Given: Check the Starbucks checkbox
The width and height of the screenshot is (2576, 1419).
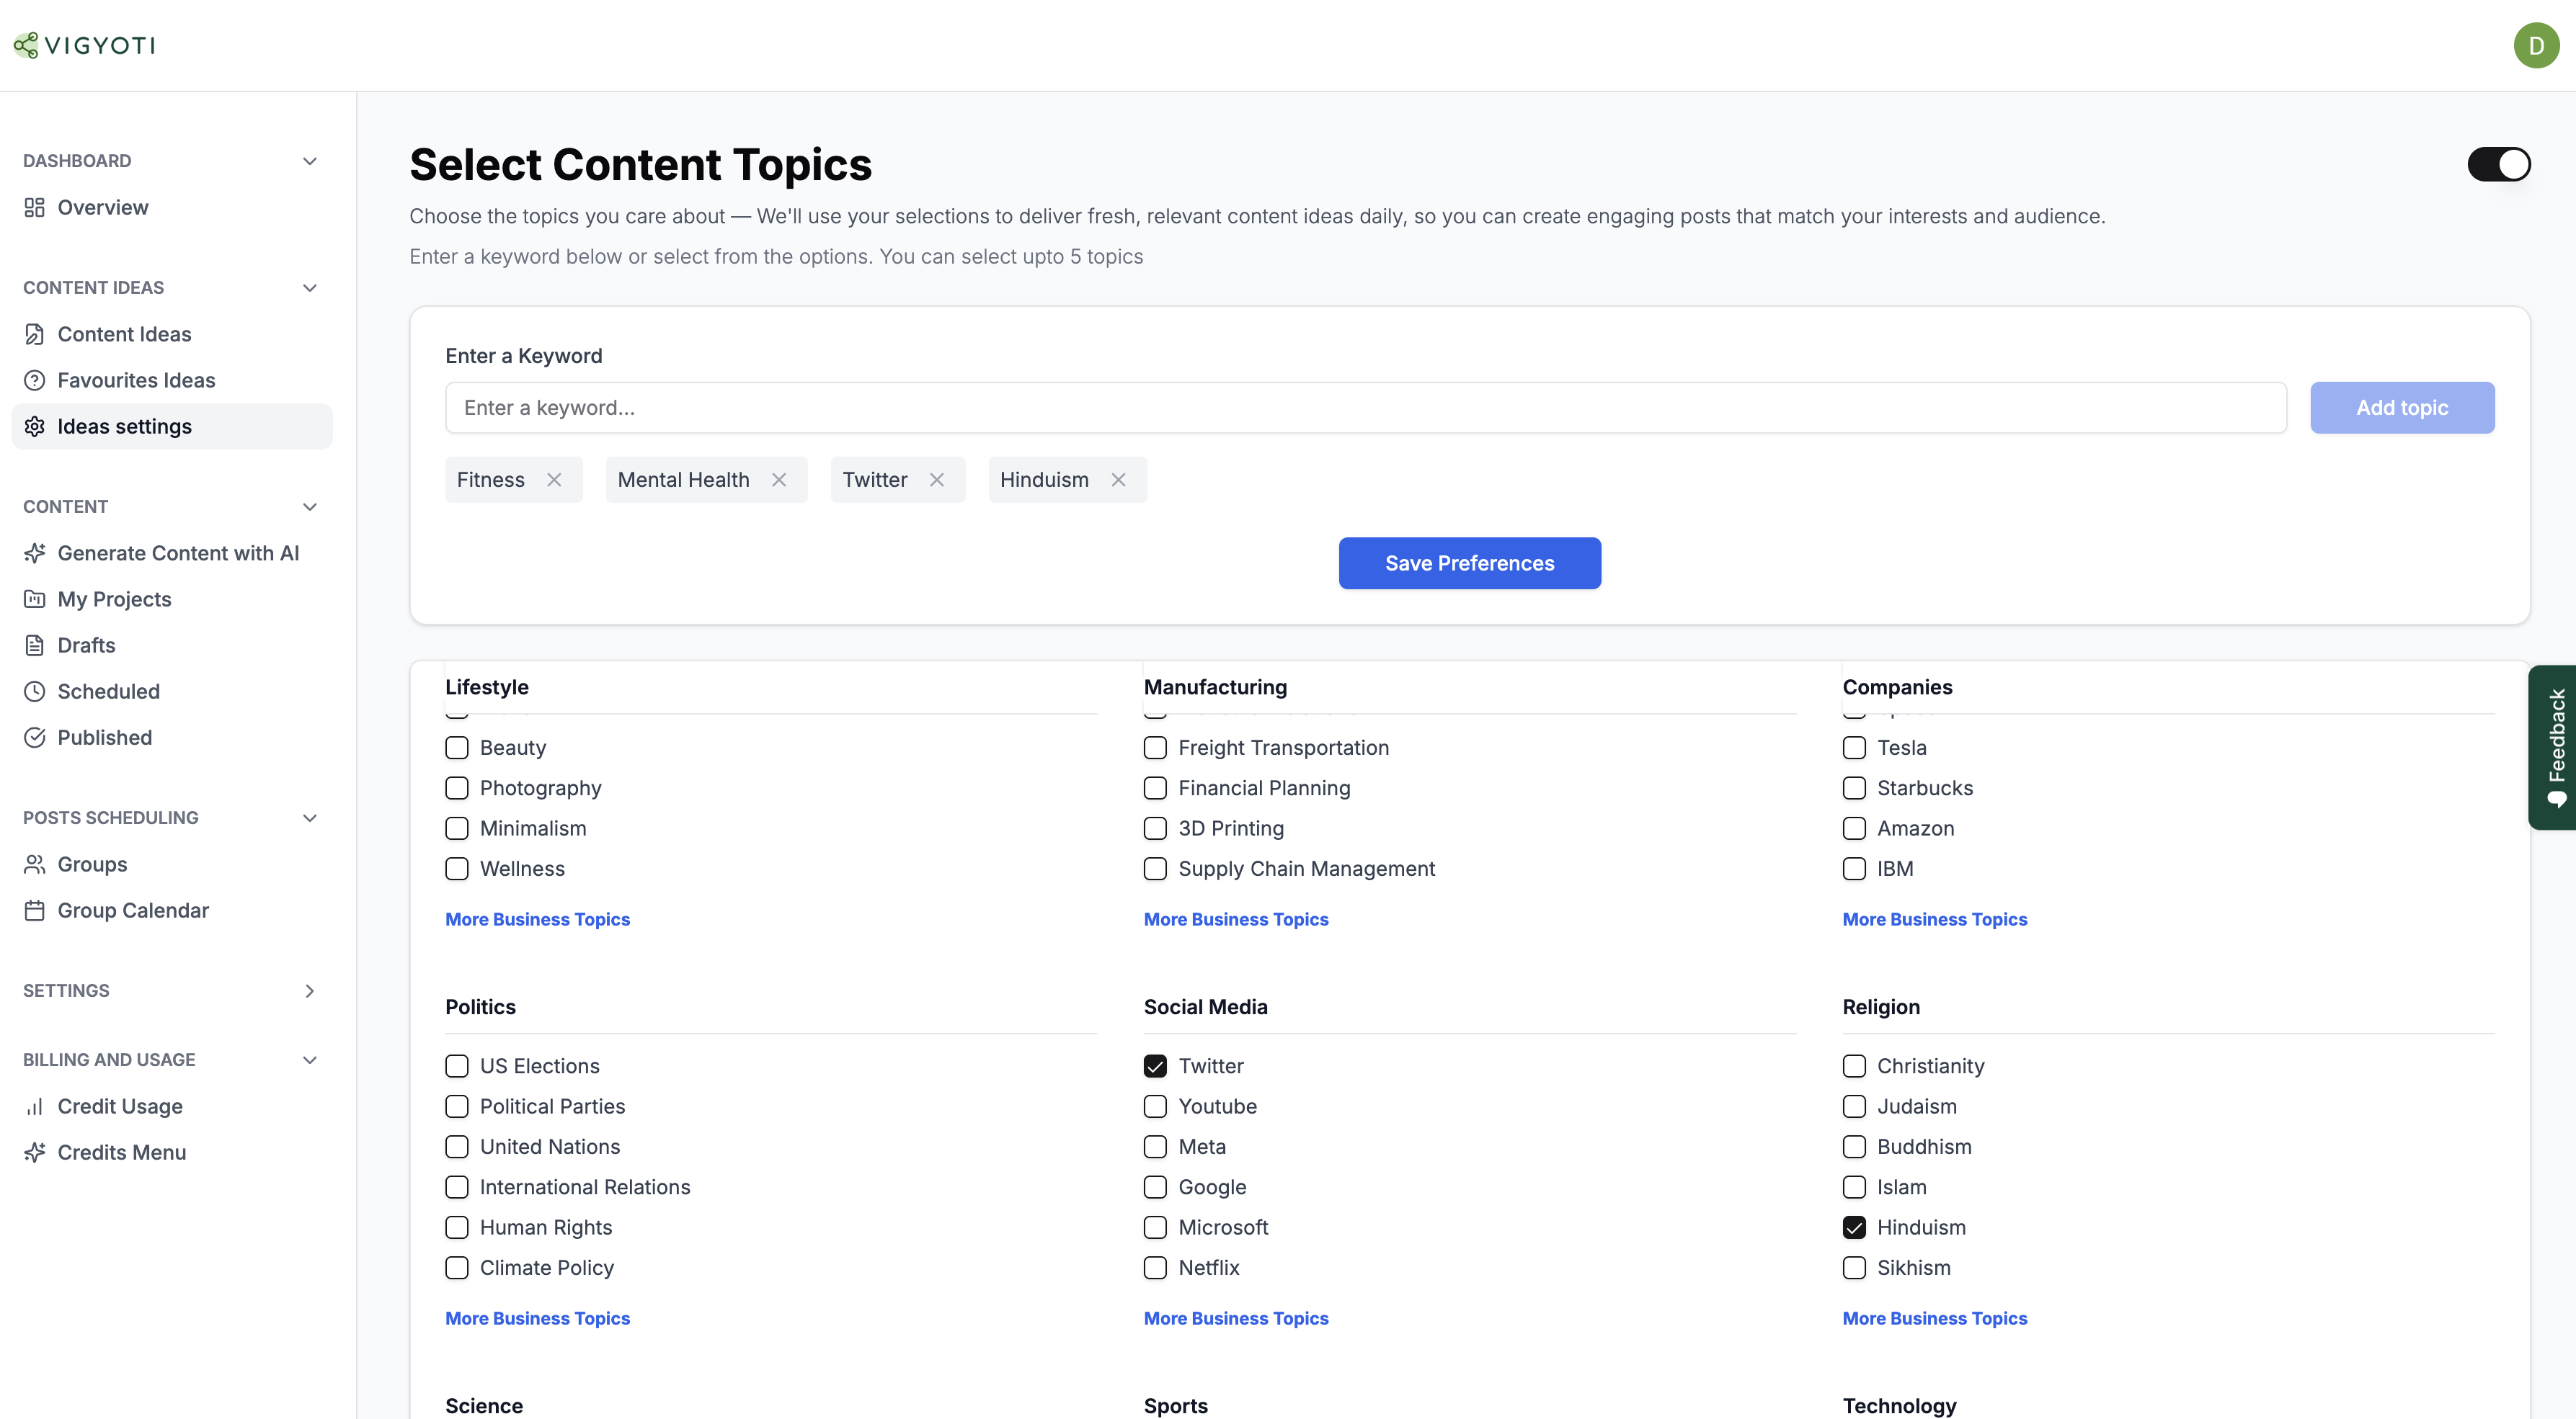Looking at the screenshot, I should 1854,787.
